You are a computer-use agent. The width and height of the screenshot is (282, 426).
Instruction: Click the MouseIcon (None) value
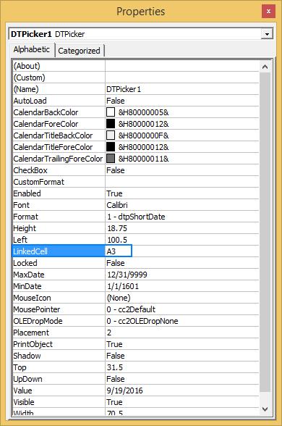(x=119, y=298)
